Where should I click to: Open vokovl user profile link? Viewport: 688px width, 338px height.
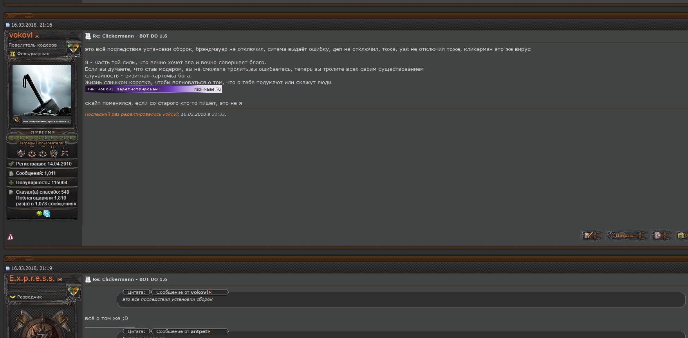(x=21, y=35)
